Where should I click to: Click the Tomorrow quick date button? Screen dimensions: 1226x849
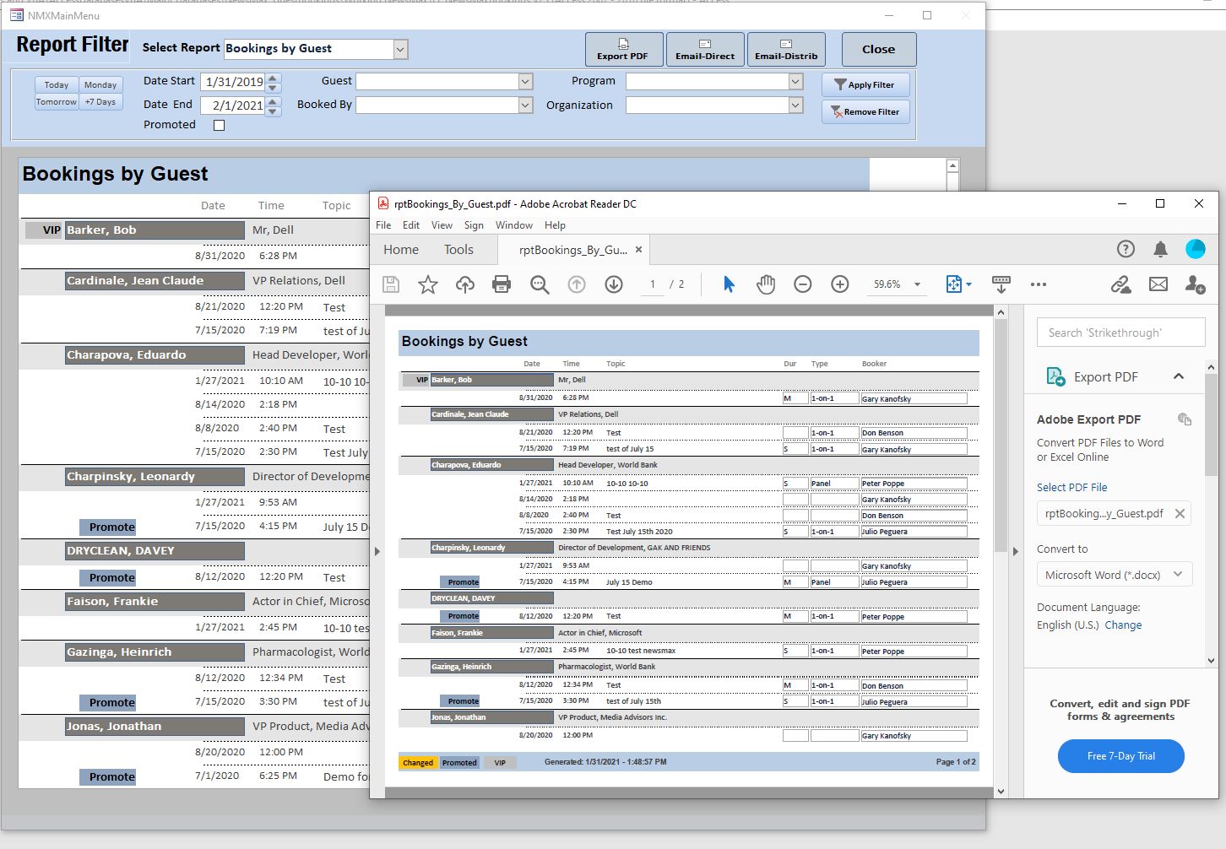[57, 101]
